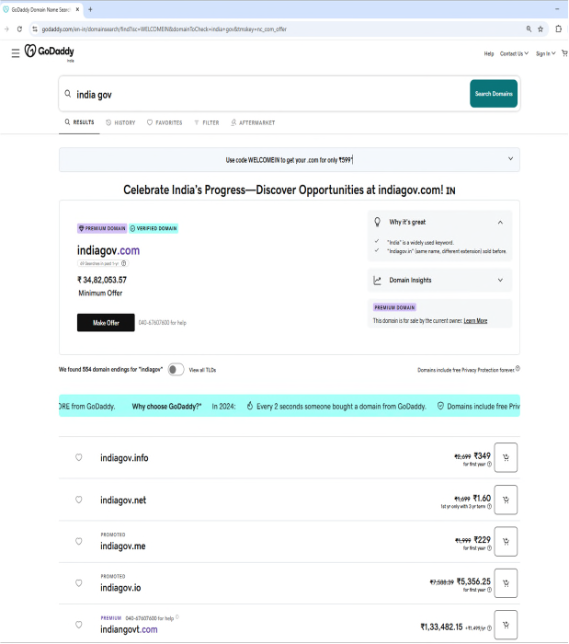Reload the page in browser
Image resolution: width=569 pixels, height=644 pixels.
coord(19,29)
